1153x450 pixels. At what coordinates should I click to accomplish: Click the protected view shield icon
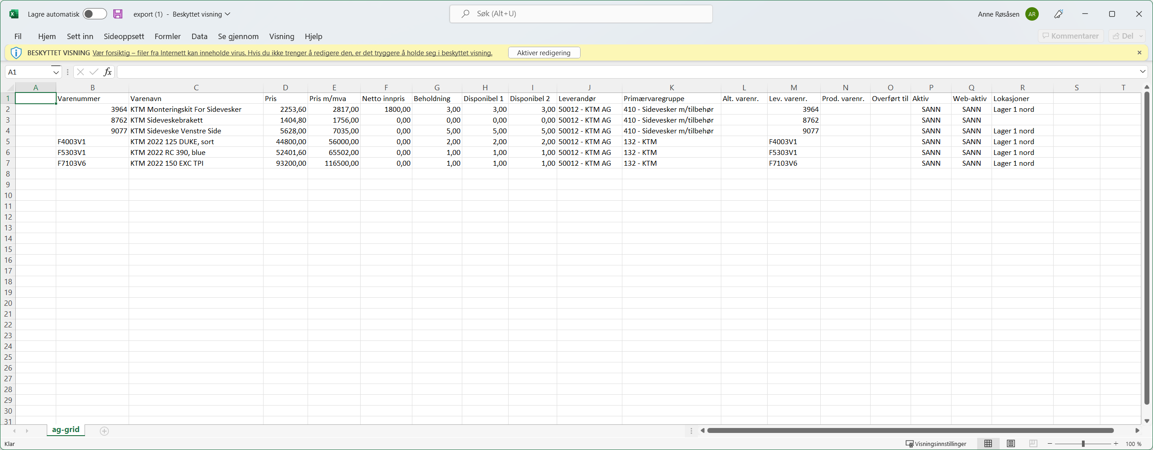(16, 53)
